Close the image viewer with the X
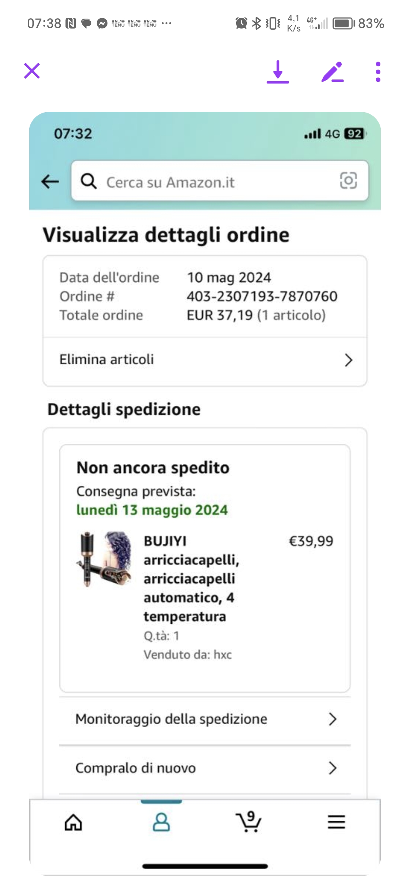 point(32,71)
